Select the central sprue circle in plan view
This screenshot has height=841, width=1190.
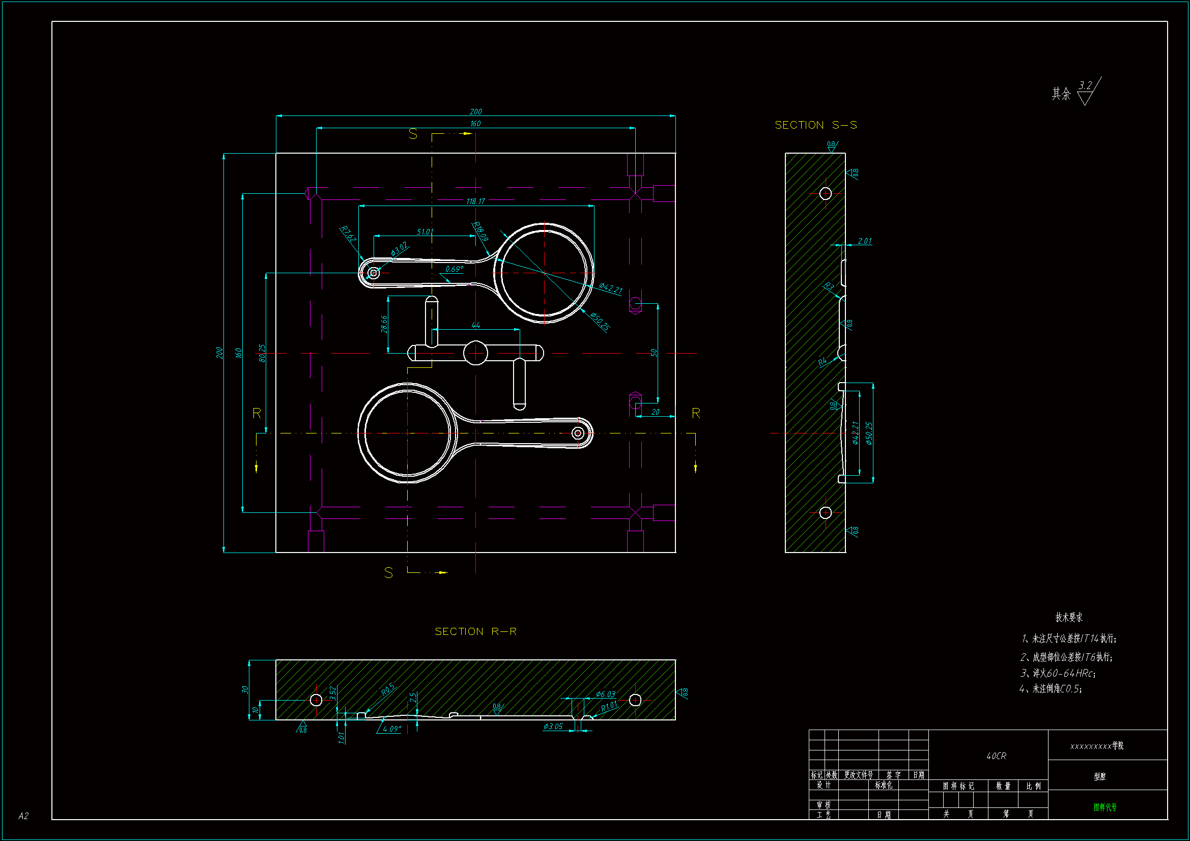click(x=475, y=353)
